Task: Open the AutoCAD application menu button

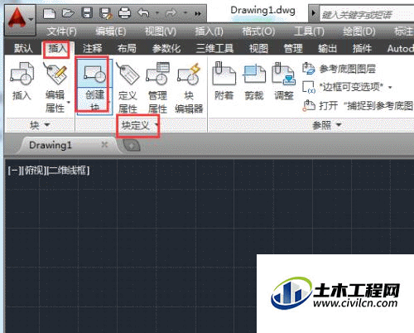Action: 20,20
